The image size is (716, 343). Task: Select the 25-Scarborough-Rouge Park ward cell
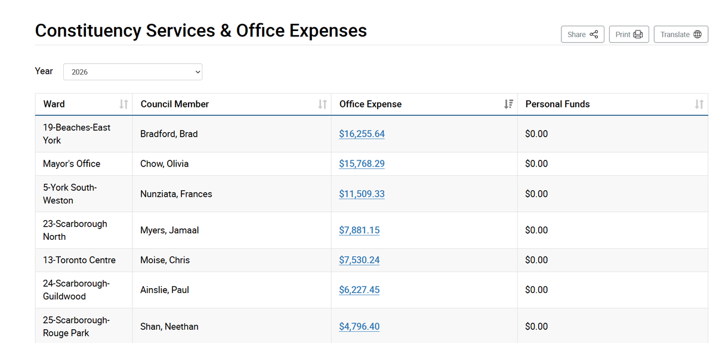[84, 326]
